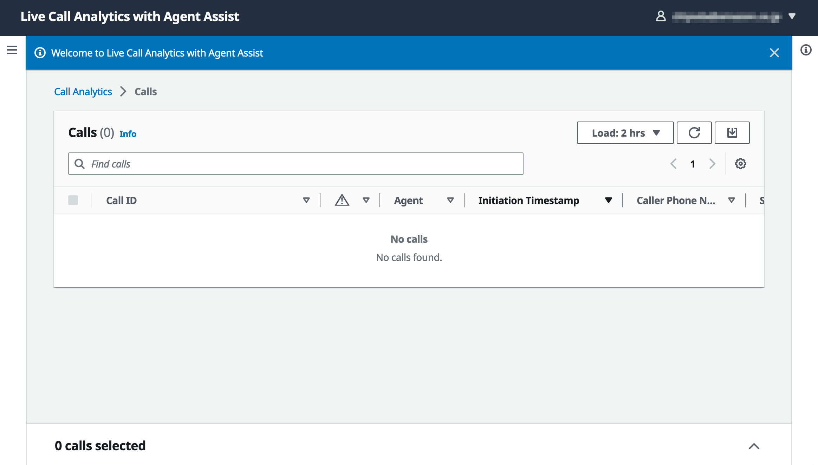Click the refresh calls icon
The height and width of the screenshot is (465, 818).
694,133
